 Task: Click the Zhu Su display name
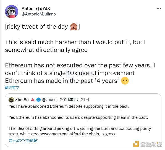pos(22,100)
